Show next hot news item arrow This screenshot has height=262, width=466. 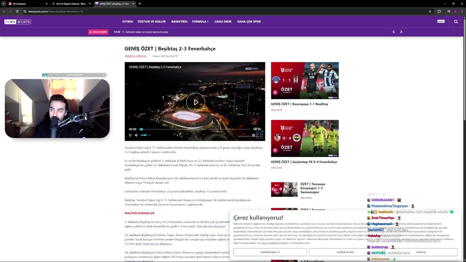[x=401, y=32]
